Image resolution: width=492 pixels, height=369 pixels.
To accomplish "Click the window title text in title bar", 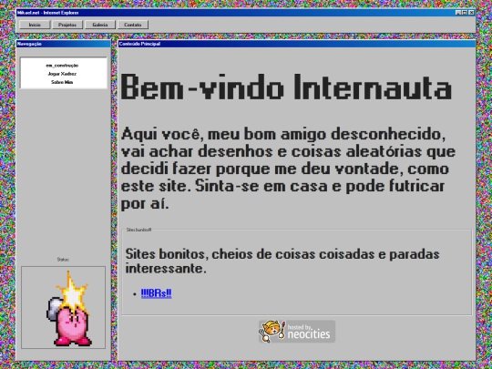I will click(48, 13).
